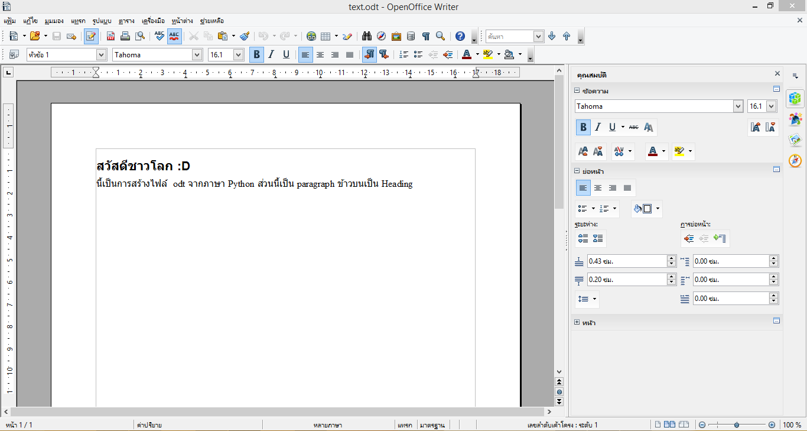Adjust the zoom slider in the status bar

click(737, 424)
